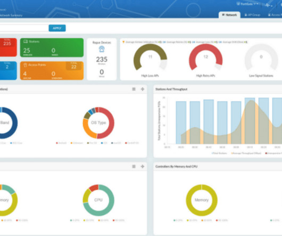Screen dimensions: 282x236
Task: Click the filter input field beside APPLY
Action: 24,28
